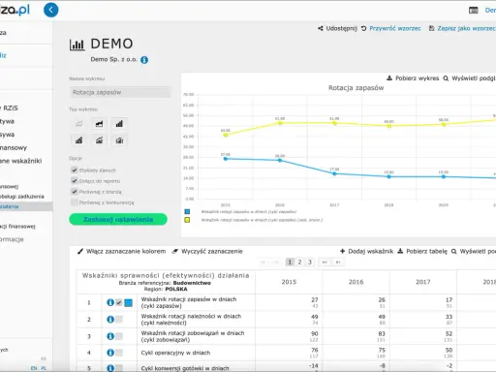496x372 pixels.
Task: Click info icon in row 5 Cykl konwersji gotówki
Action: click(x=110, y=368)
